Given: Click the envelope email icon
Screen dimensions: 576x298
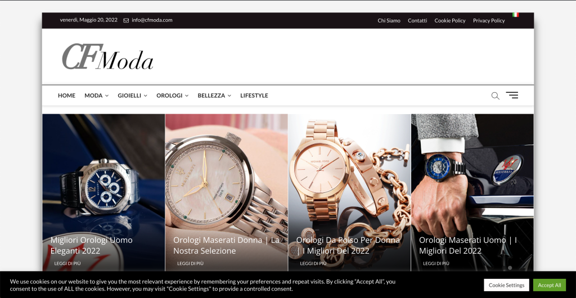Looking at the screenshot, I should coord(126,20).
